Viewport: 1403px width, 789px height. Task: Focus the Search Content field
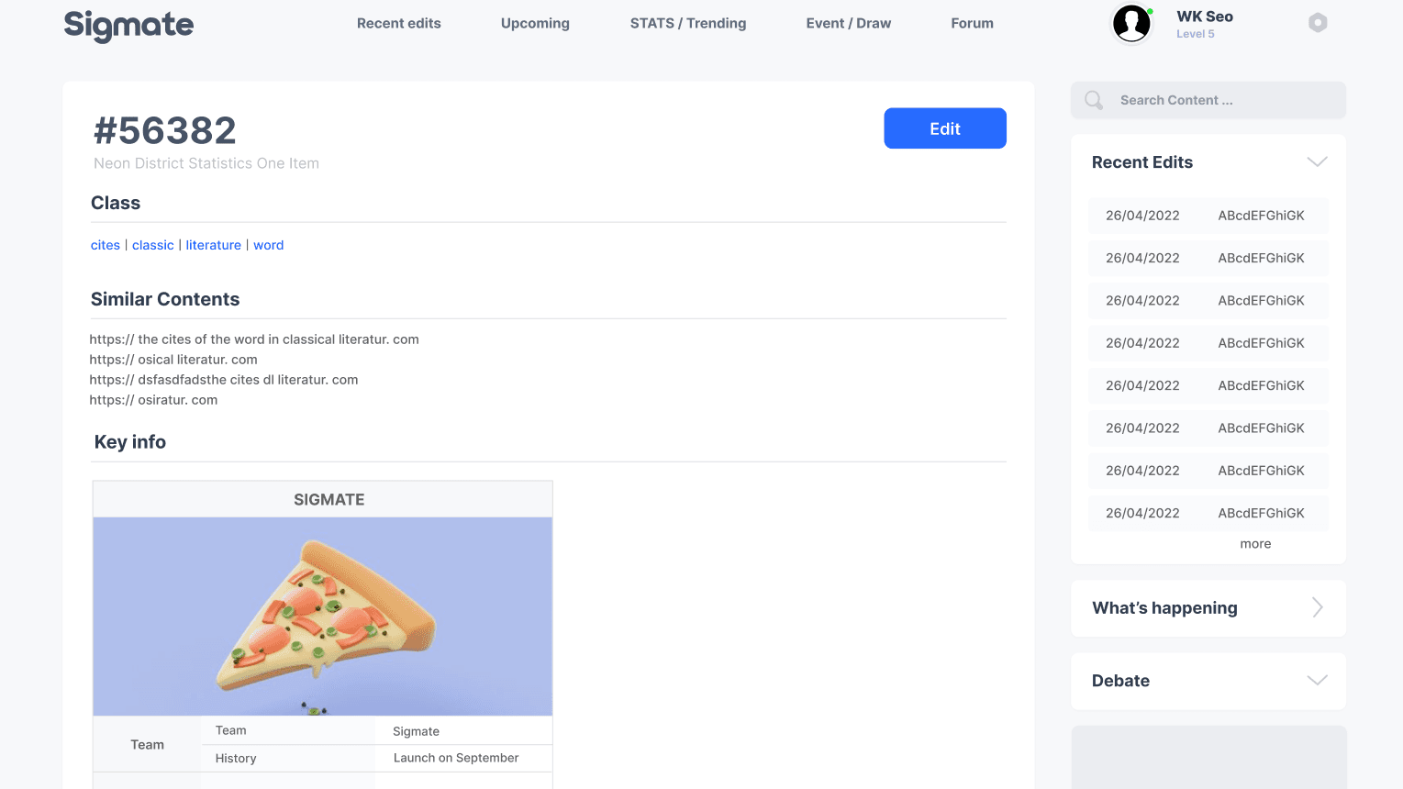[x=1220, y=100]
